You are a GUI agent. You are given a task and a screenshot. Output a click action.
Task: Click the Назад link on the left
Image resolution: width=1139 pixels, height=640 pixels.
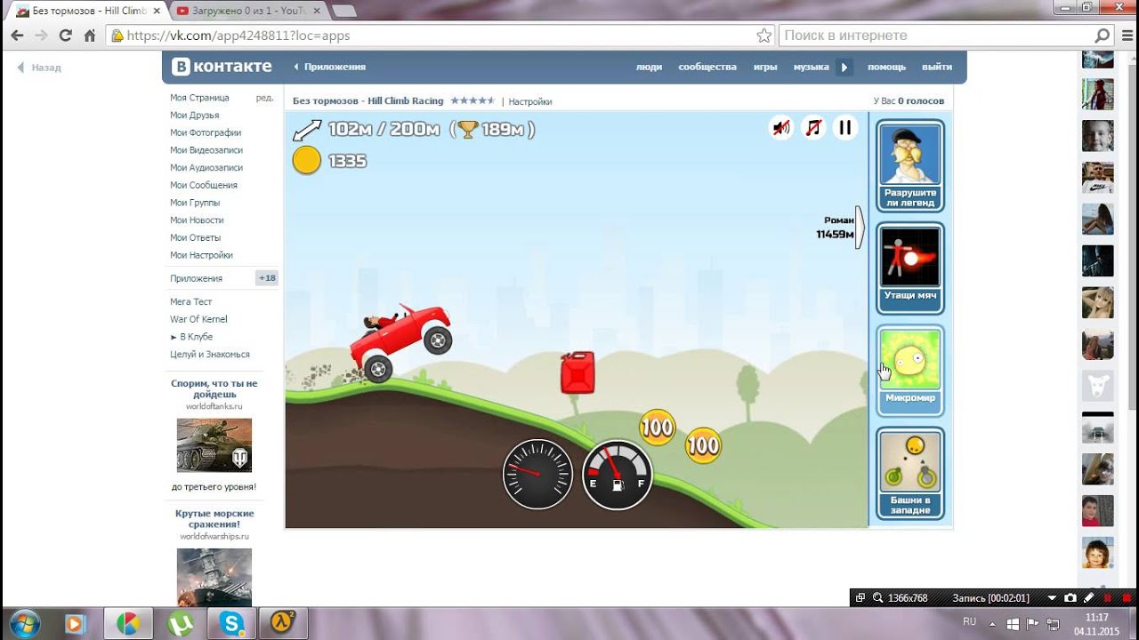tap(39, 68)
